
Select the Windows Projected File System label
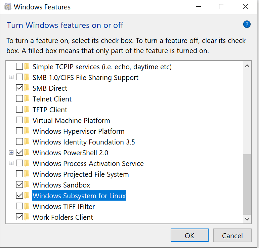[x=81, y=174]
